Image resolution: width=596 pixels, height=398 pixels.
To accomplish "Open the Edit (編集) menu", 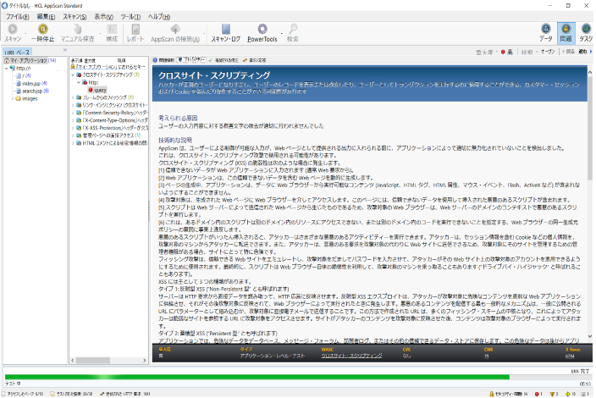I will click(46, 17).
